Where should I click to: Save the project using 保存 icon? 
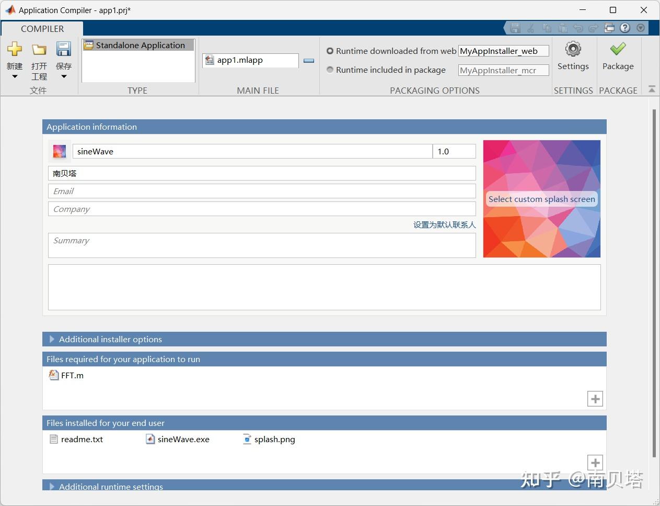63,50
